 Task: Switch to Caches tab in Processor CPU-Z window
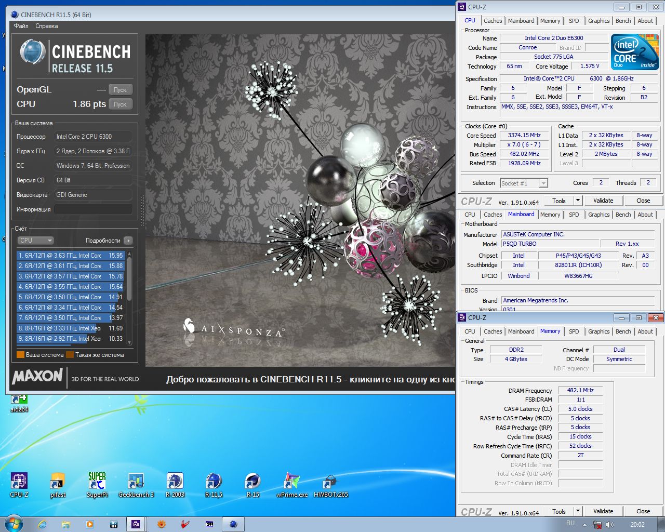493,21
